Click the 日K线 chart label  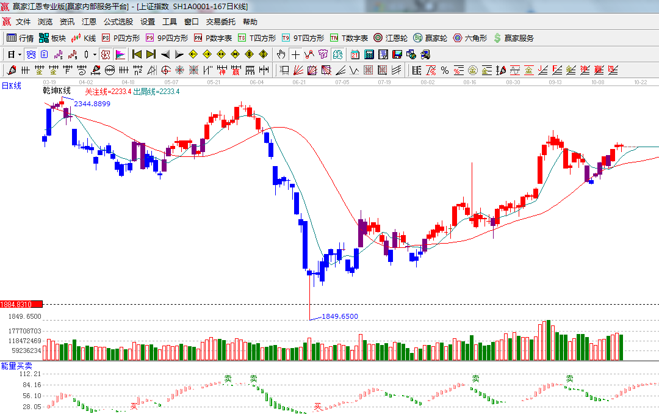coord(11,85)
